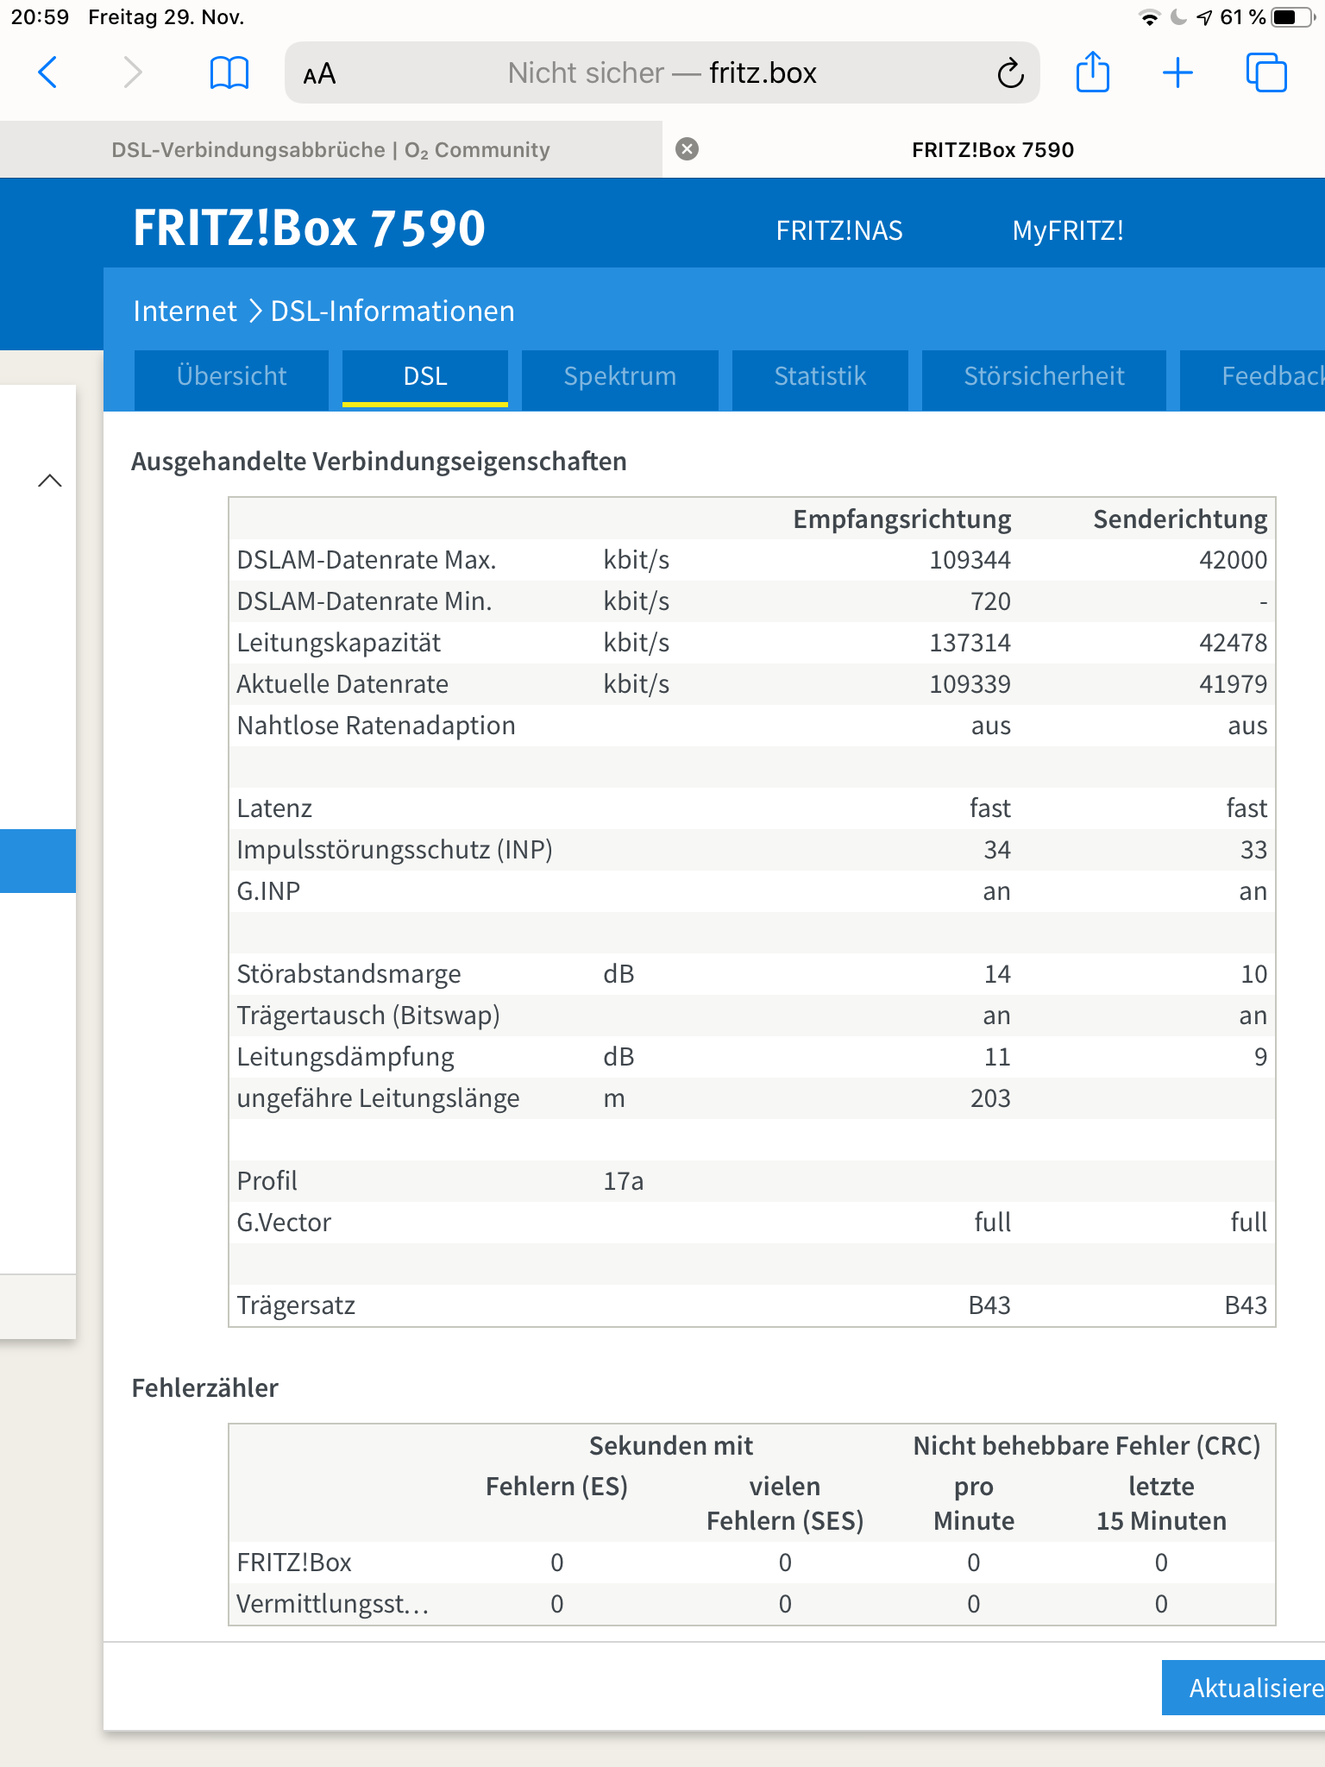This screenshot has height=1767, width=1325.
Task: Click the Empfangsrichtung column header
Action: (901, 519)
